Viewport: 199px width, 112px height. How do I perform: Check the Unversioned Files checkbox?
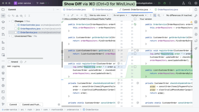(x=13, y=36)
